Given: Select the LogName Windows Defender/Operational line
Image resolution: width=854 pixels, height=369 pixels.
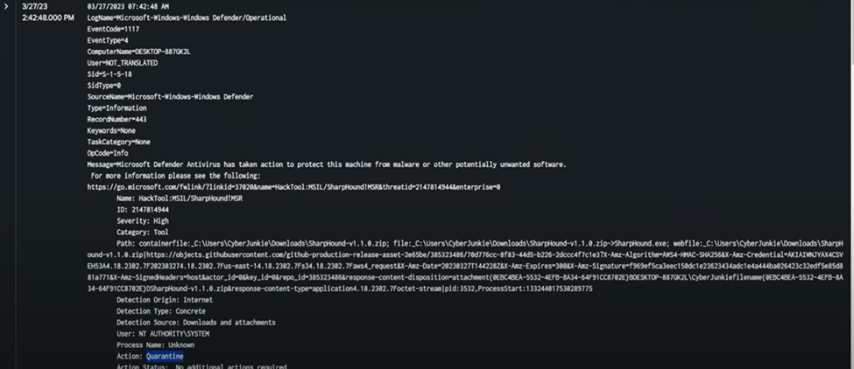Looking at the screenshot, I should coord(186,17).
